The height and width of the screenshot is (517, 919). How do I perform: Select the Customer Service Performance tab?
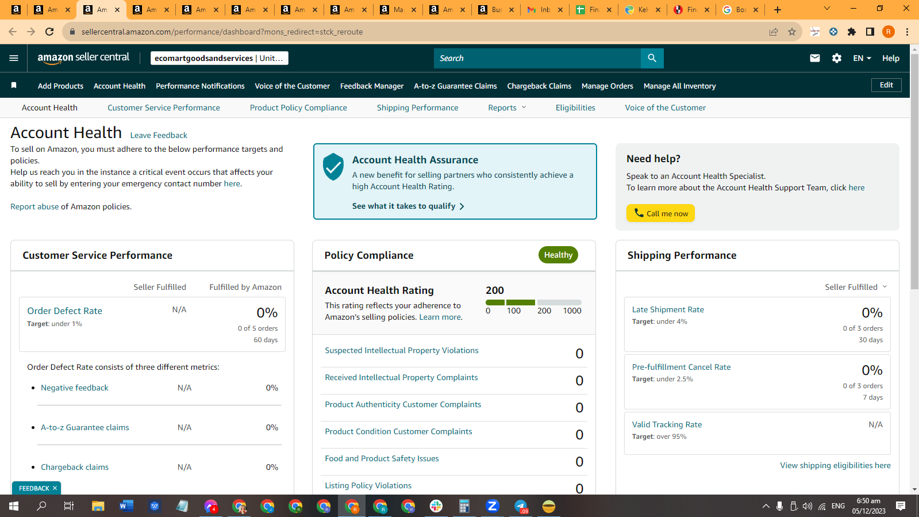(164, 108)
